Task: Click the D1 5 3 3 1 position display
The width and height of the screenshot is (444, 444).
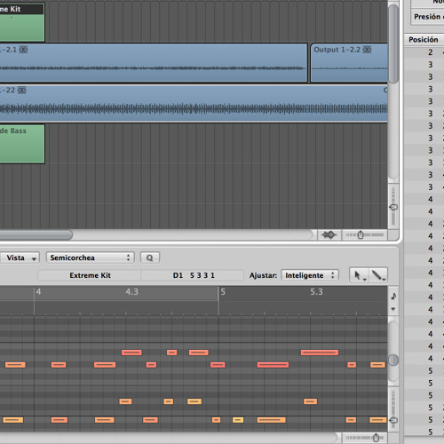Action: pos(193,275)
